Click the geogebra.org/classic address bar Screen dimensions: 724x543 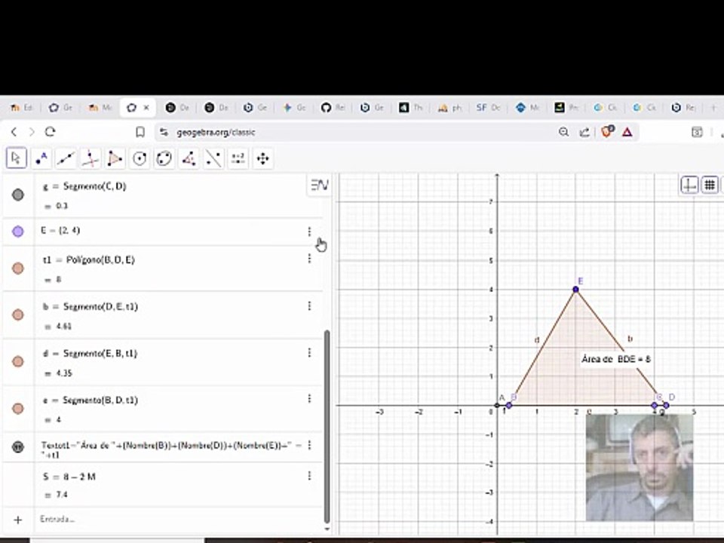(x=216, y=133)
